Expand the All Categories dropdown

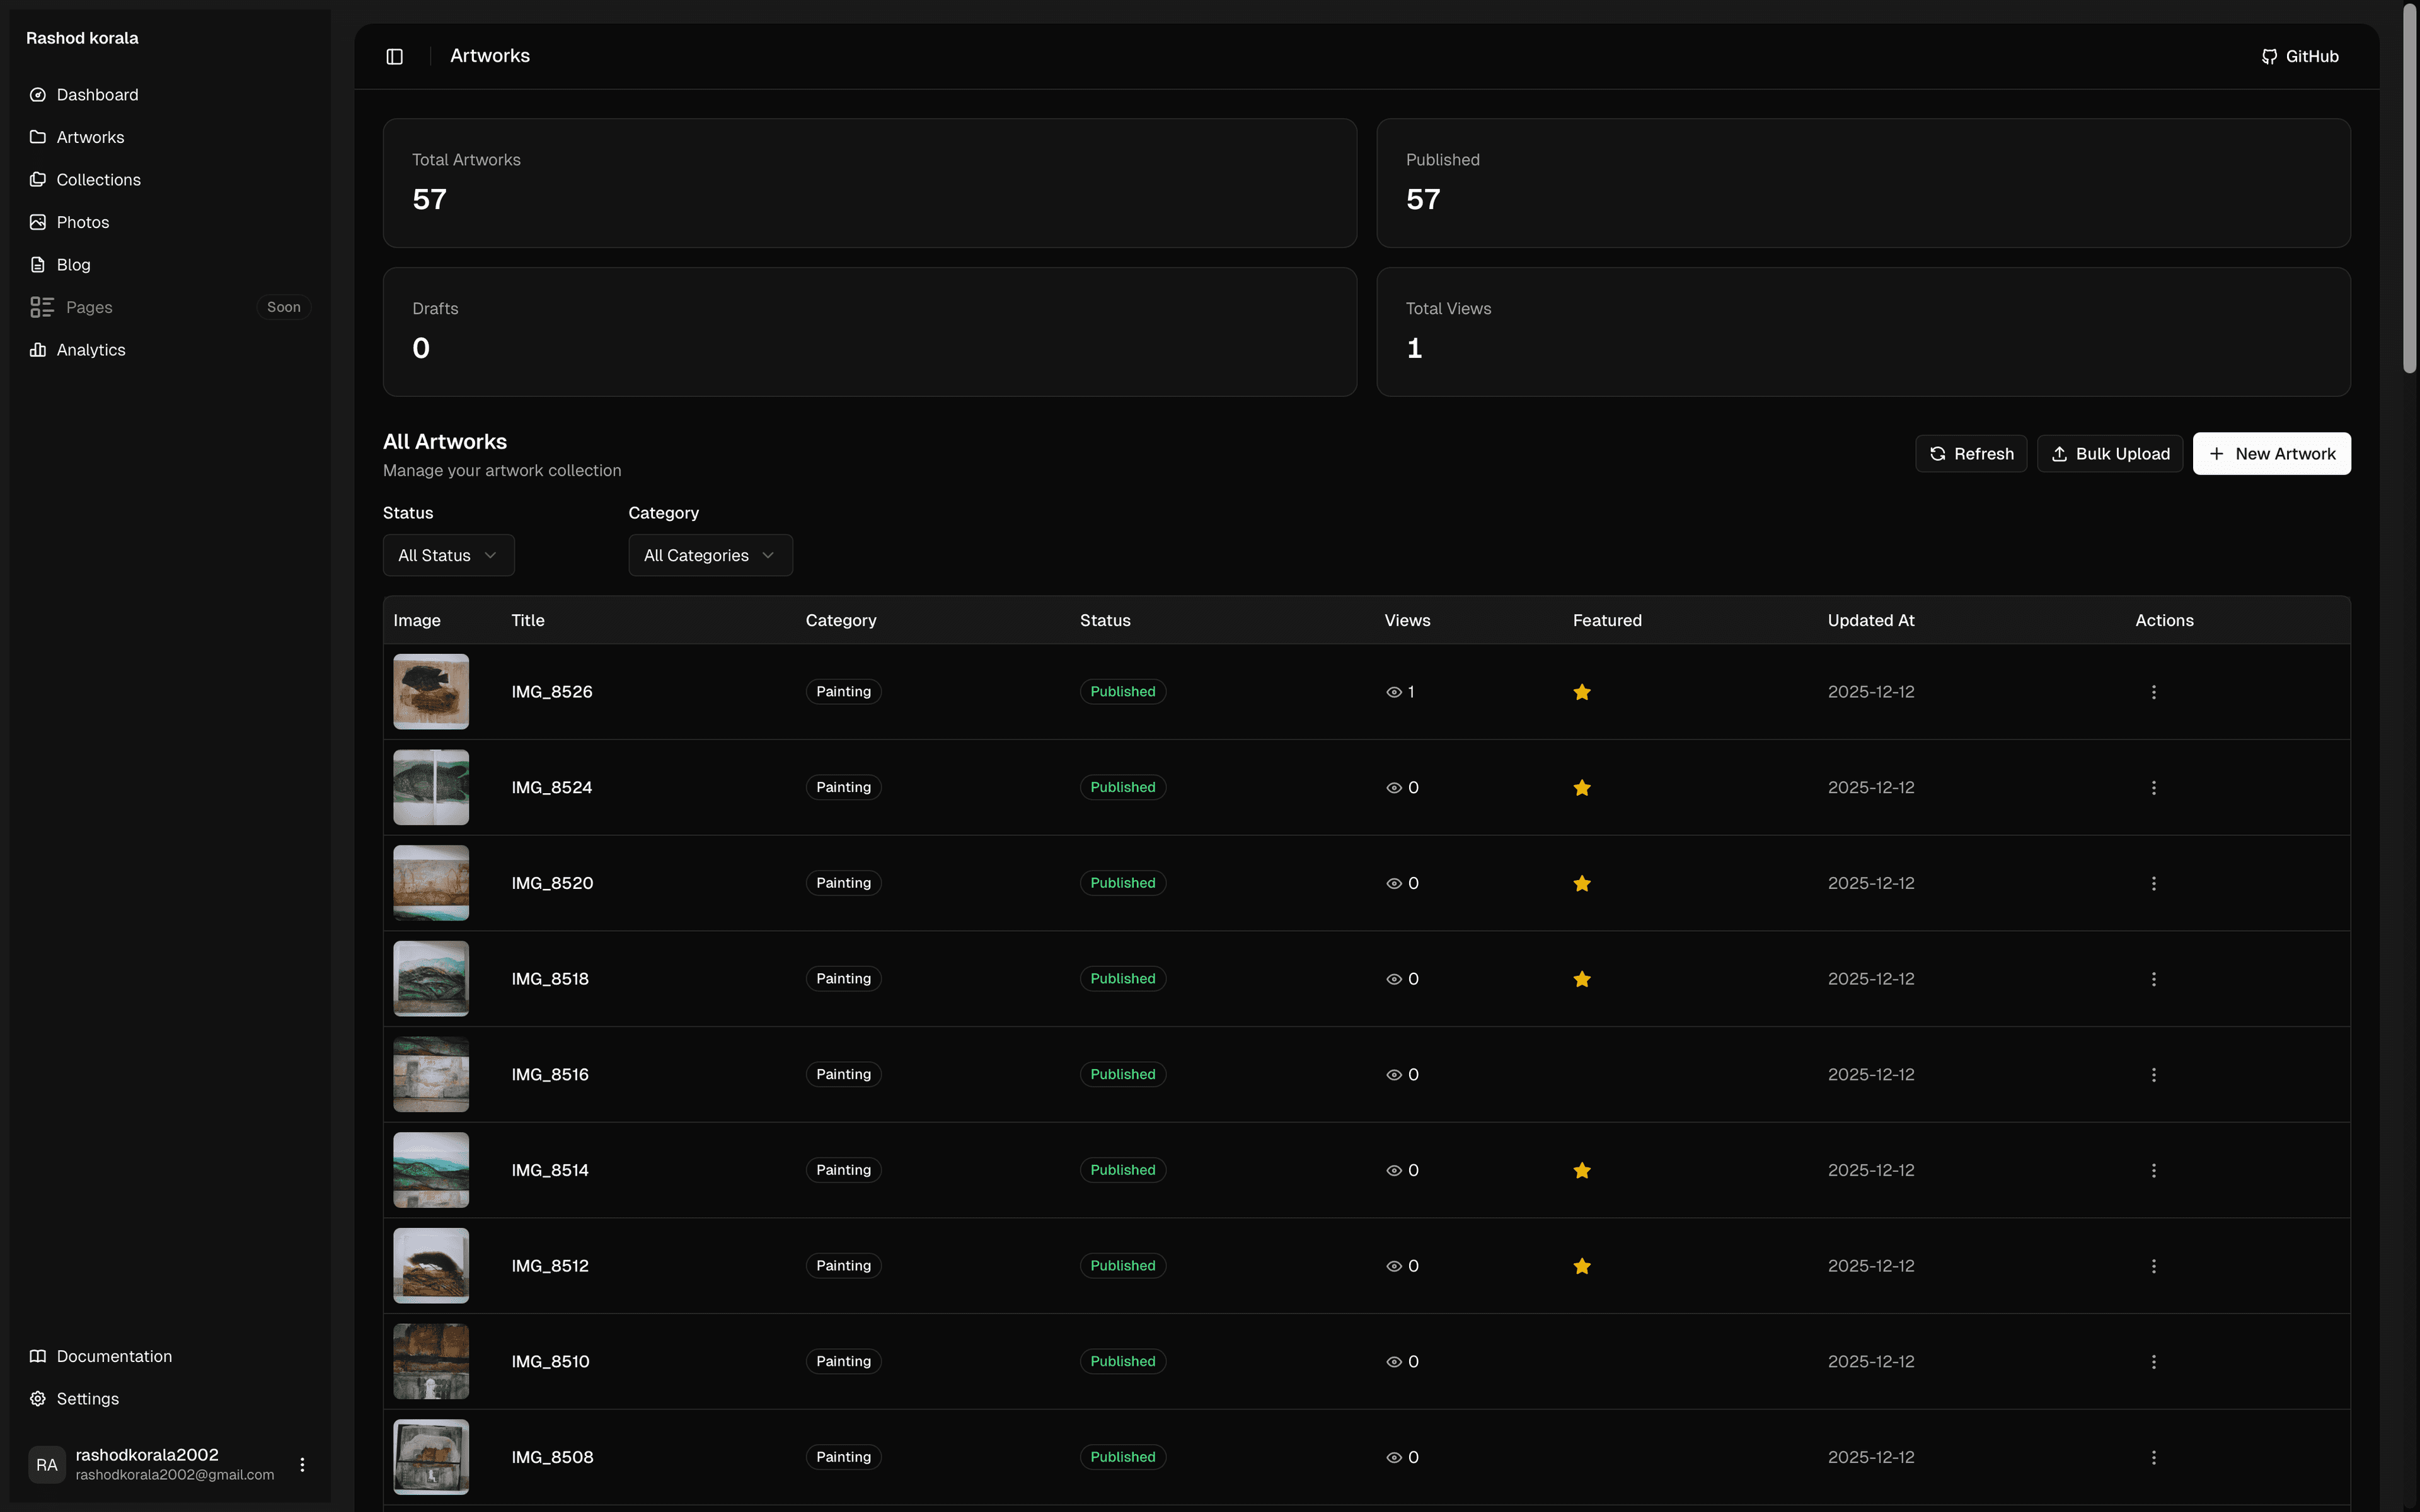click(710, 555)
